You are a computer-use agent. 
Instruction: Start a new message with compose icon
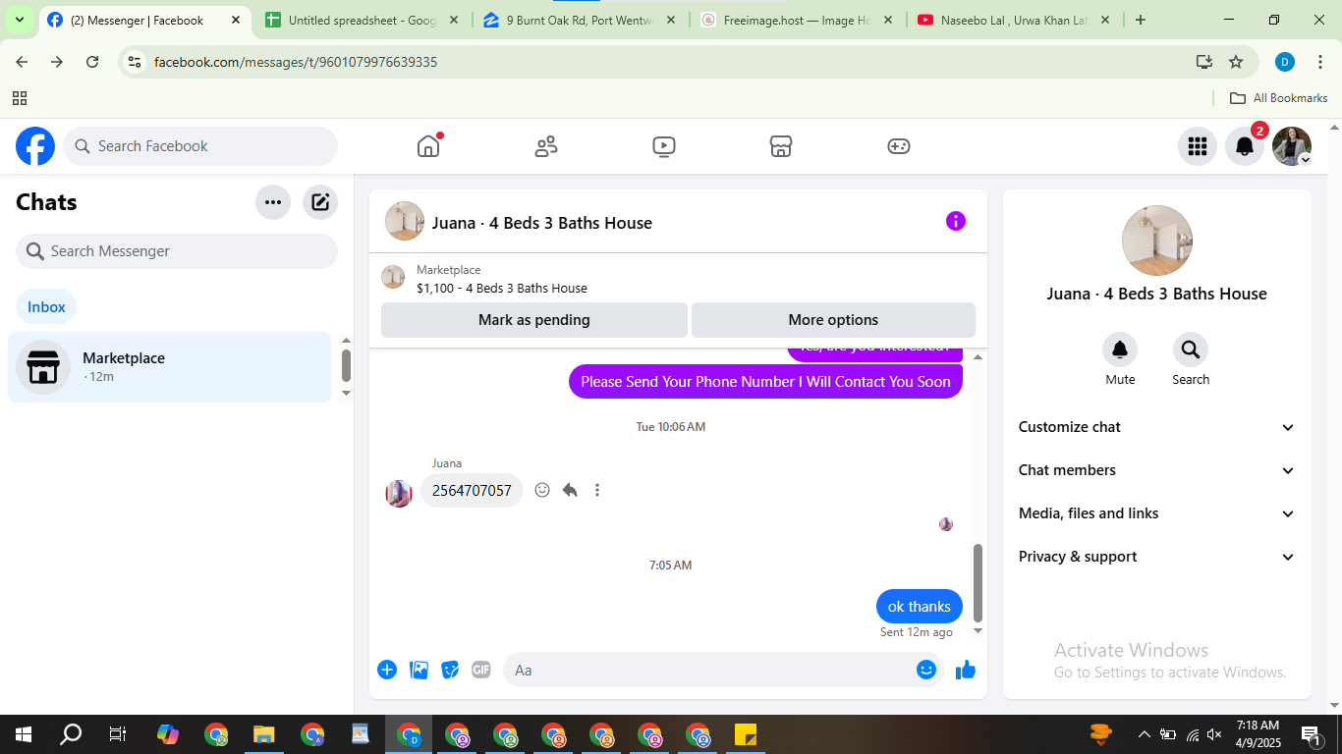(x=320, y=202)
